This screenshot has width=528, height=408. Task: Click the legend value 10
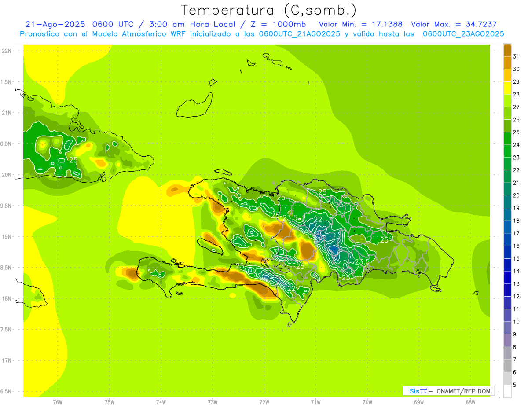517,322
